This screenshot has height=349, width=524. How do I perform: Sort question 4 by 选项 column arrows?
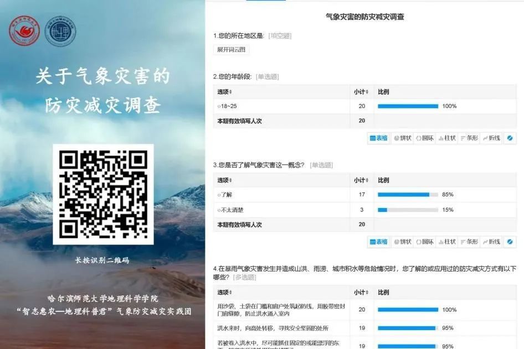pyautogui.click(x=231, y=293)
